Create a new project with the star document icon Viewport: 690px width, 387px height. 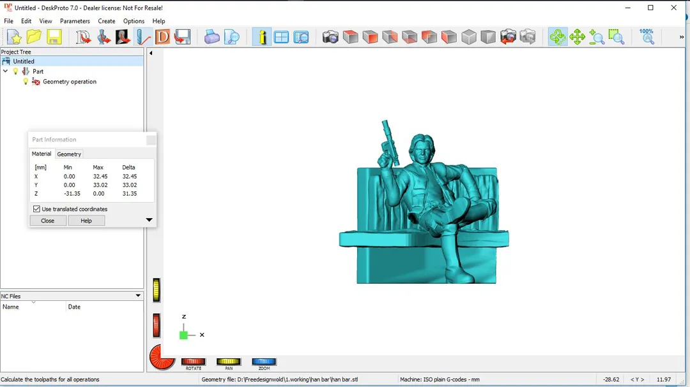pos(14,37)
